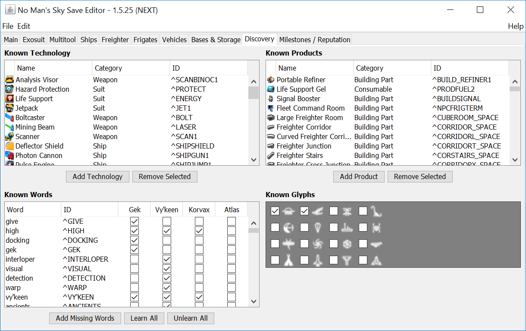Switch to the Main tab
The width and height of the screenshot is (526, 331).
[x=11, y=40]
